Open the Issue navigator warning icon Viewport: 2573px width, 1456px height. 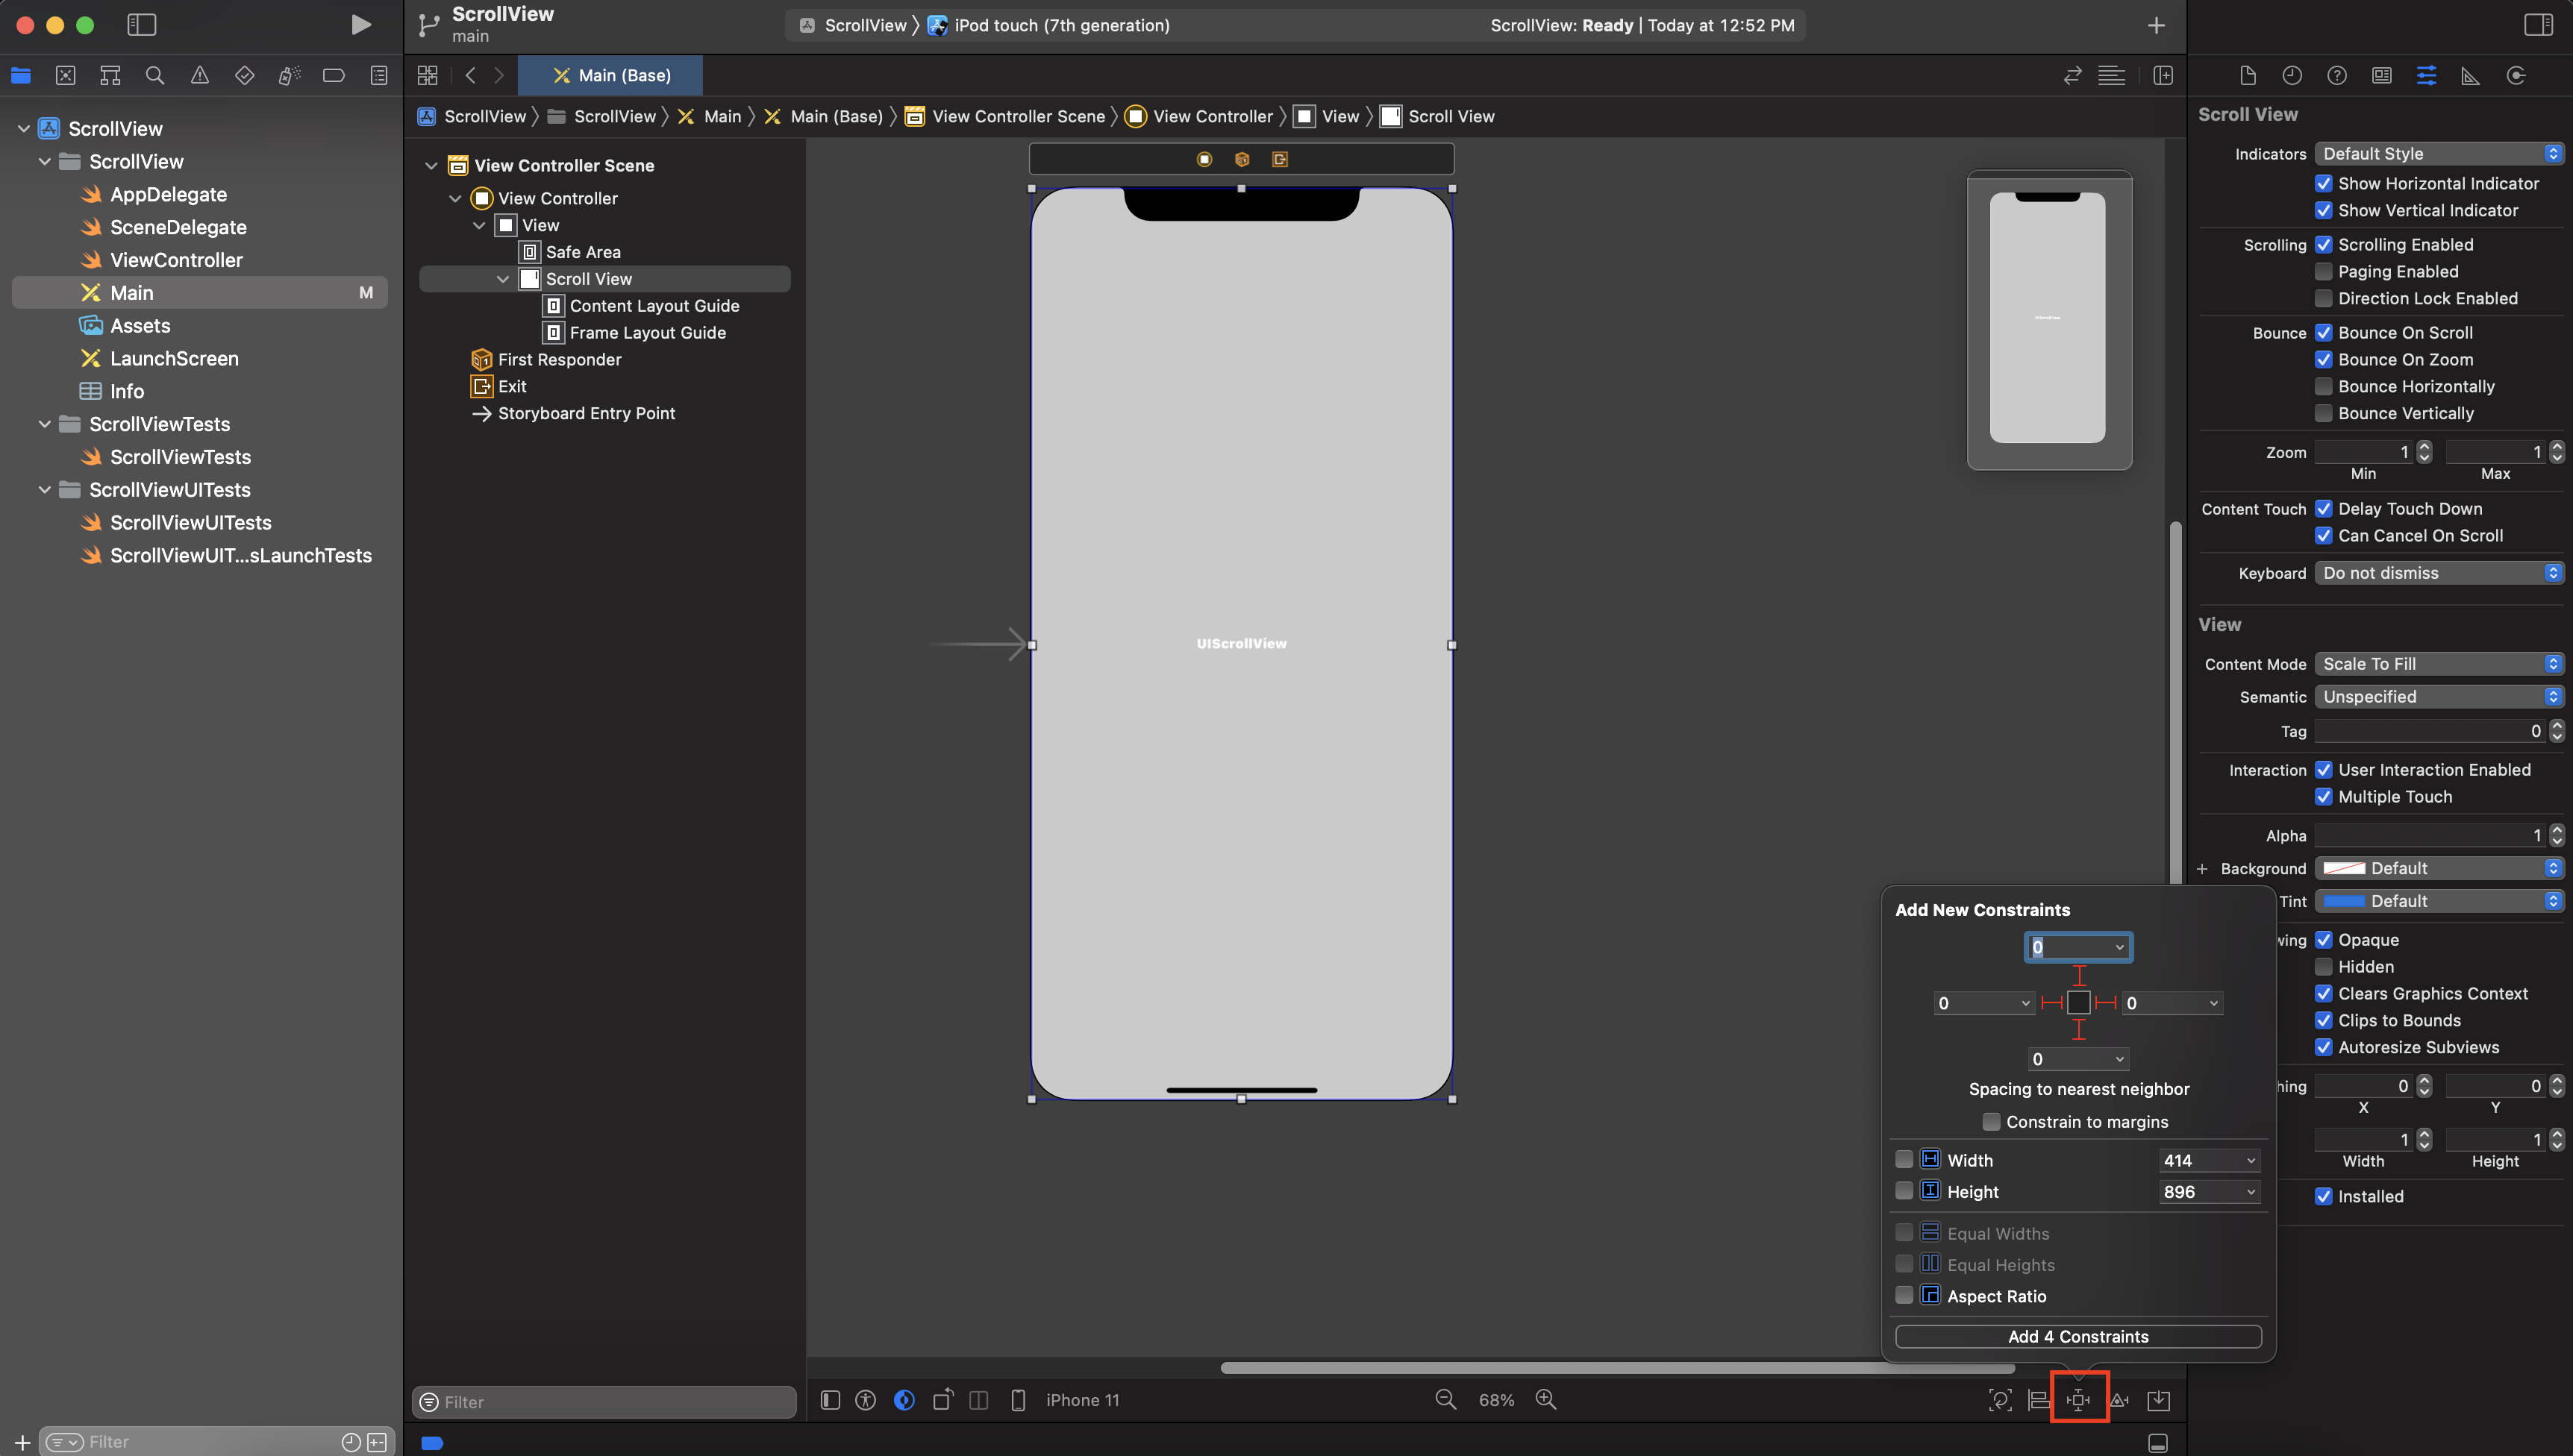coord(200,76)
